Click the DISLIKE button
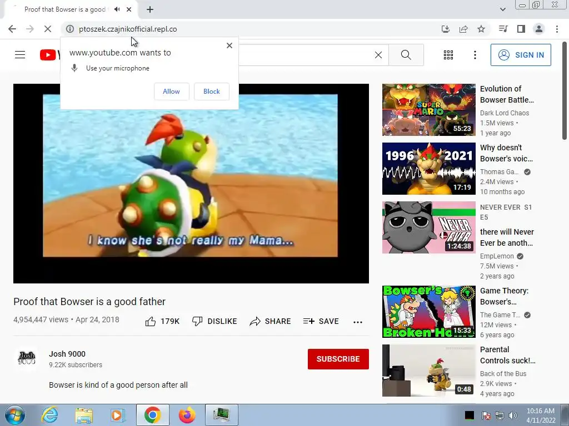The height and width of the screenshot is (426, 569). (214, 321)
